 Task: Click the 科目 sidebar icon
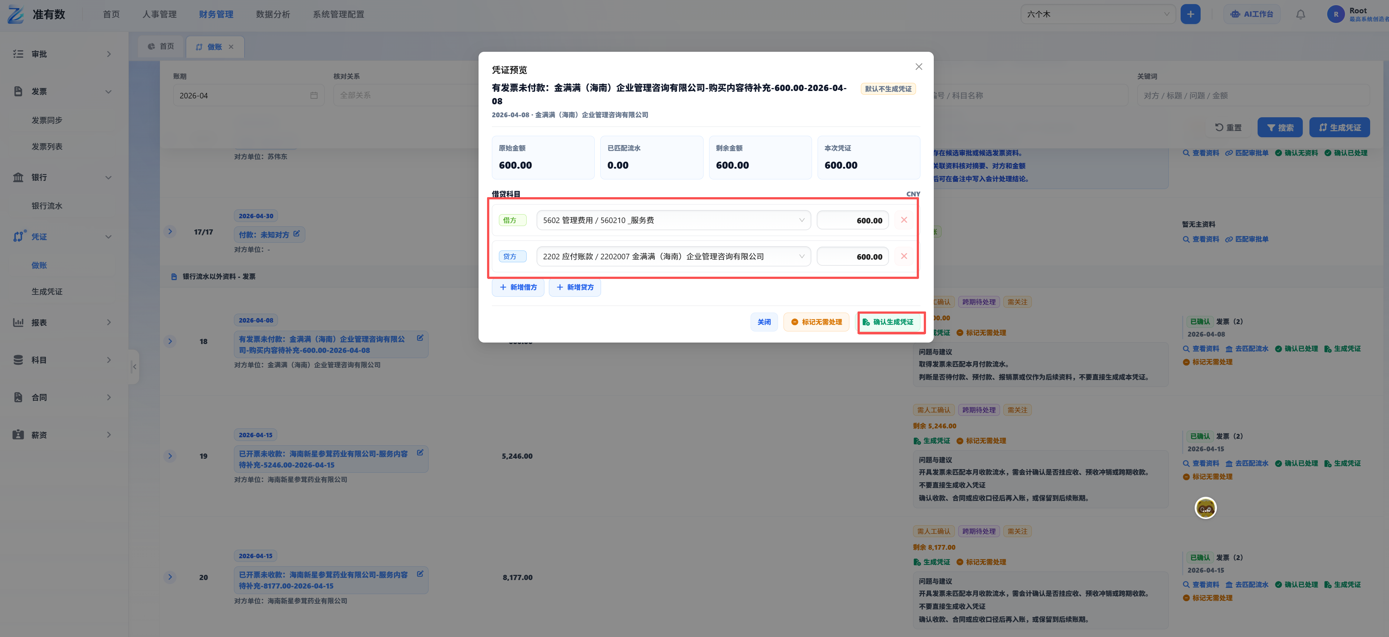(19, 360)
